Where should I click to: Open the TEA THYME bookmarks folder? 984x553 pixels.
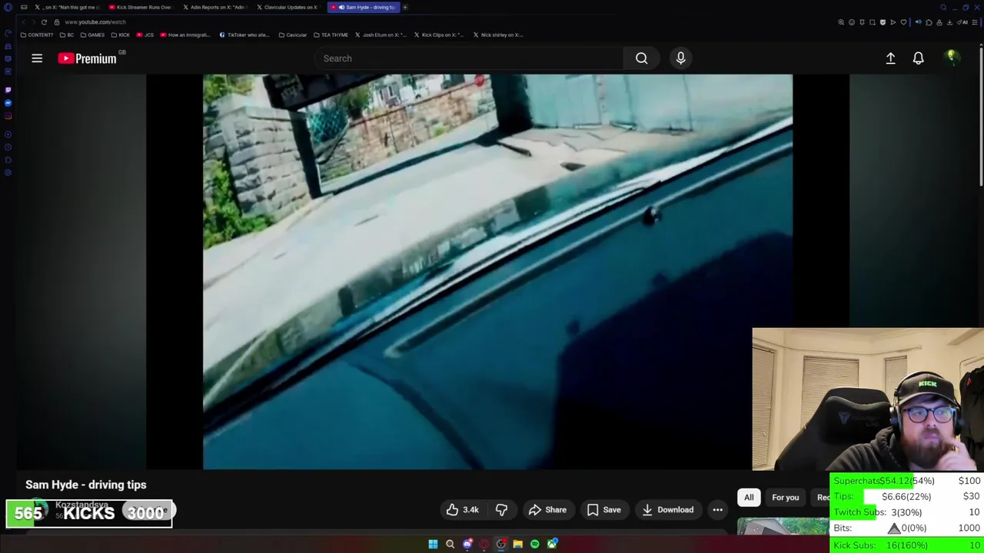pos(331,35)
